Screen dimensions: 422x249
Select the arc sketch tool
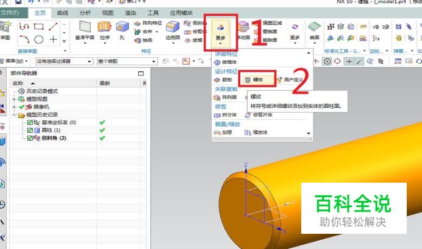click(x=24, y=40)
